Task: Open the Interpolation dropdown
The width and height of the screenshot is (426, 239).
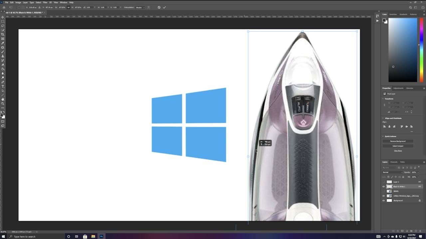Action: point(140,7)
